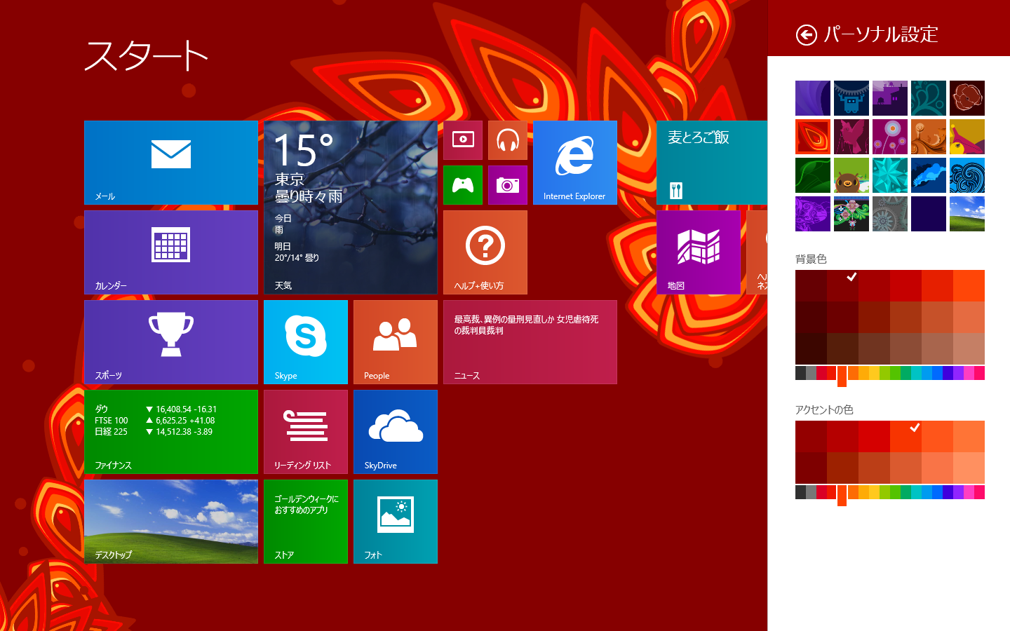Select the red-orange flame petal background thumbnail
Image resolution: width=1010 pixels, height=631 pixels.
tap(813, 137)
